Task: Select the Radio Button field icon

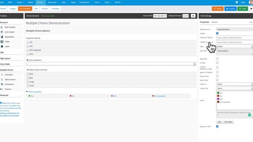Action: click(x=2, y=80)
